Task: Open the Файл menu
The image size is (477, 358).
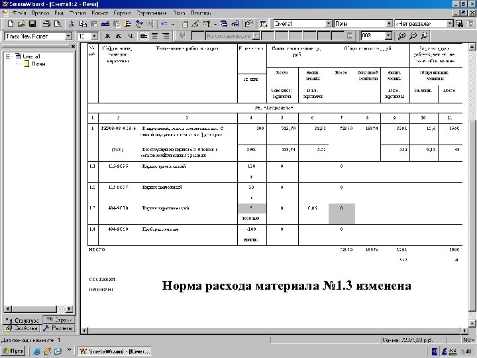Action: coord(19,13)
